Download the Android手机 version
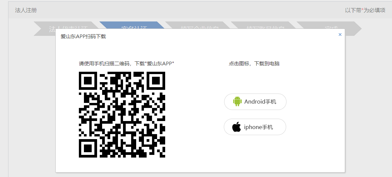 pos(255,102)
